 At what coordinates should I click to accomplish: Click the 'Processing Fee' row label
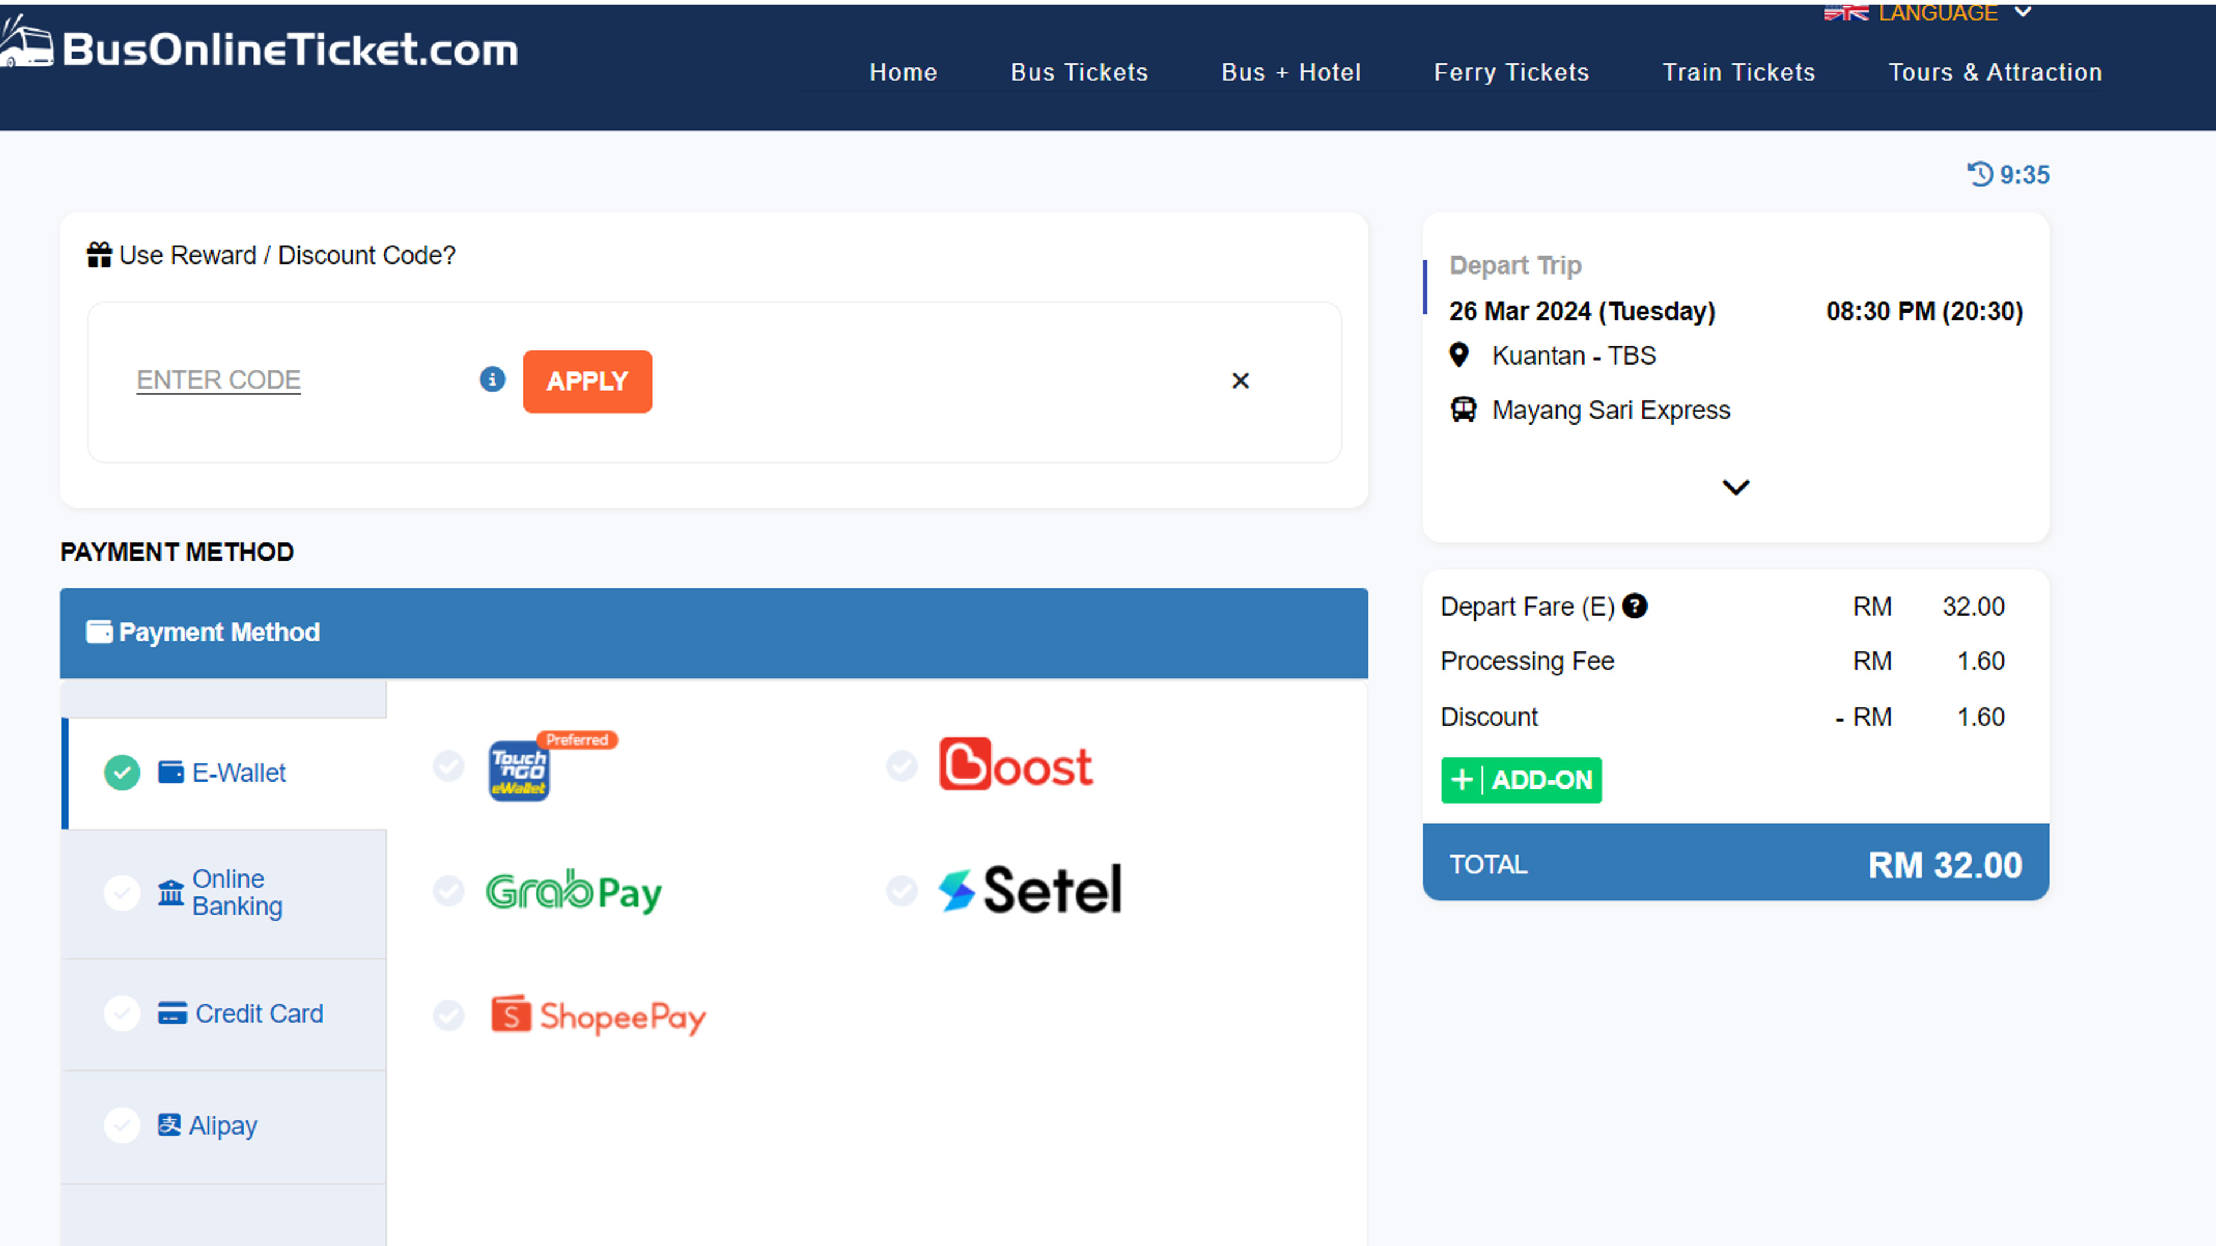1527,660
